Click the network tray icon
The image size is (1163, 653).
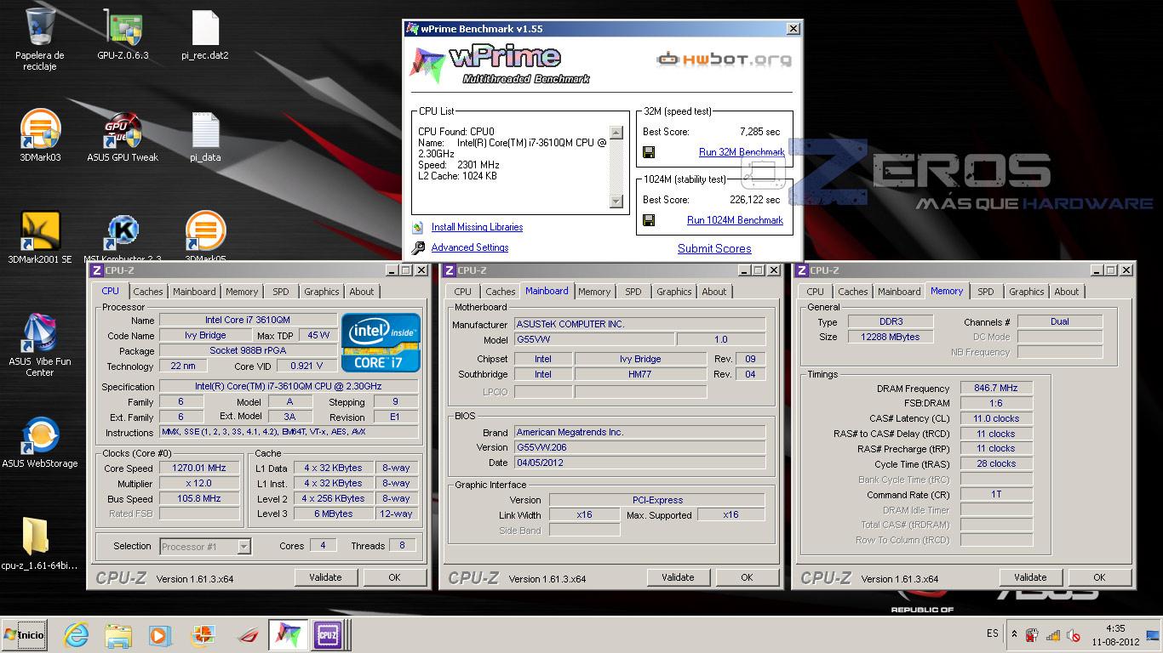1052,635
